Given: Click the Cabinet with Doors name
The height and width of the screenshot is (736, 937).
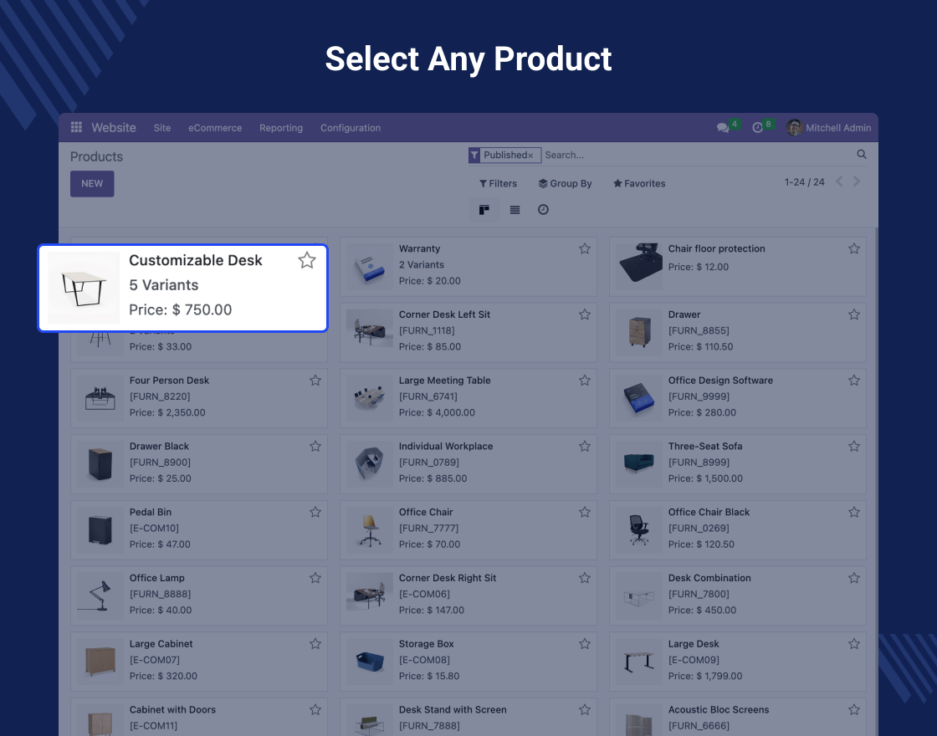Looking at the screenshot, I should click(x=172, y=710).
